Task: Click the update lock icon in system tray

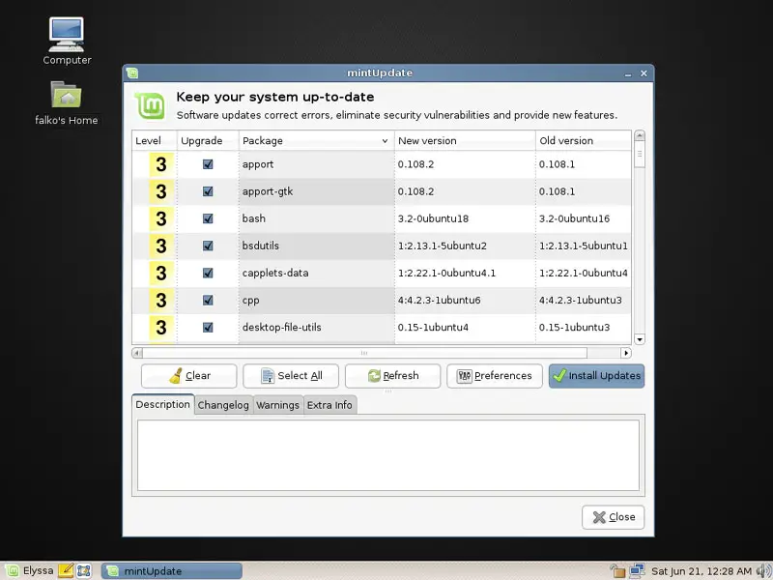Action: [618, 570]
